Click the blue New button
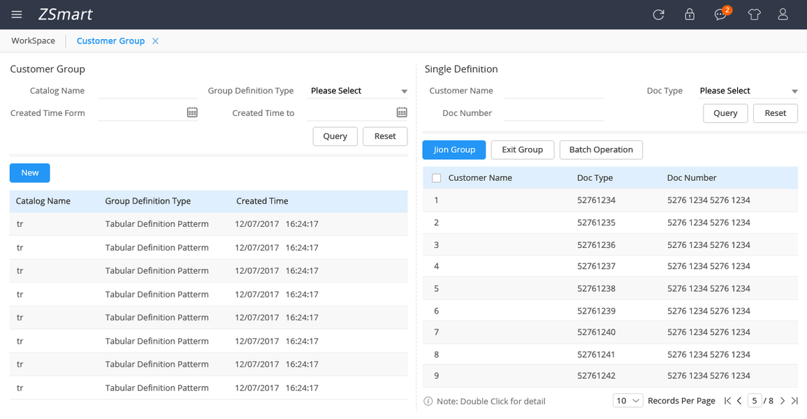The image size is (807, 419). (x=30, y=172)
